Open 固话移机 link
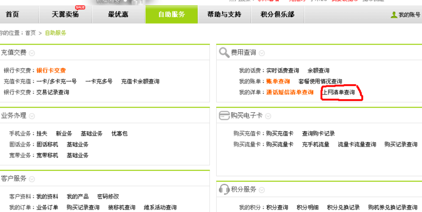This screenshot has width=422, height=212. 47,144
